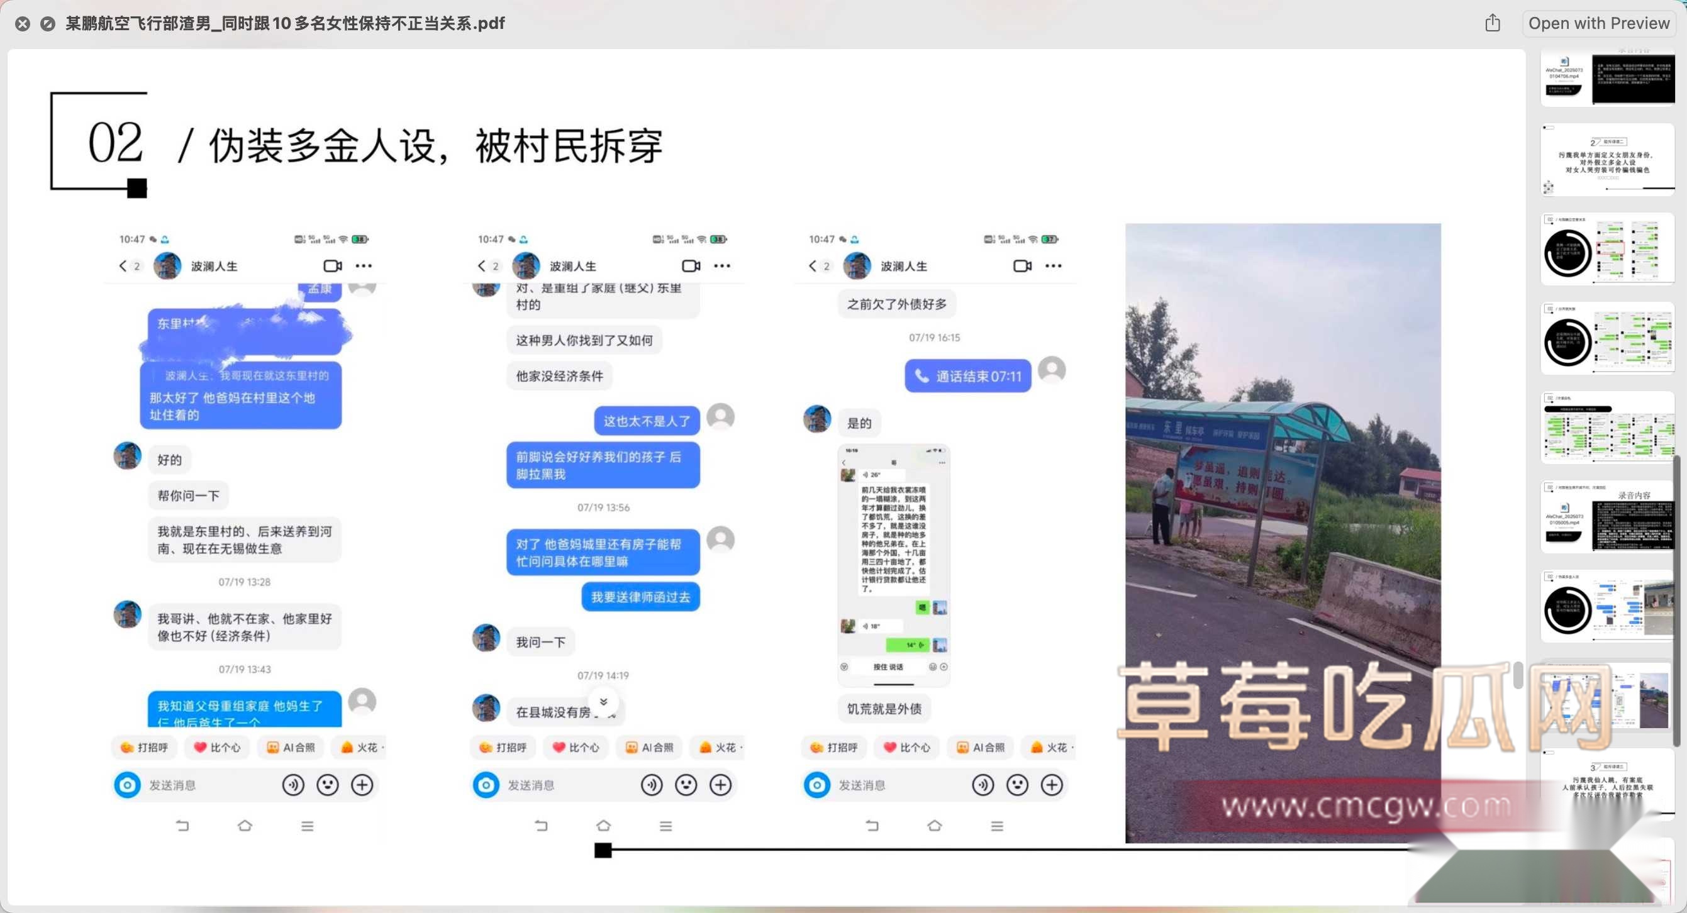Click Open with Preview button
The height and width of the screenshot is (913, 1687).
tap(1598, 23)
